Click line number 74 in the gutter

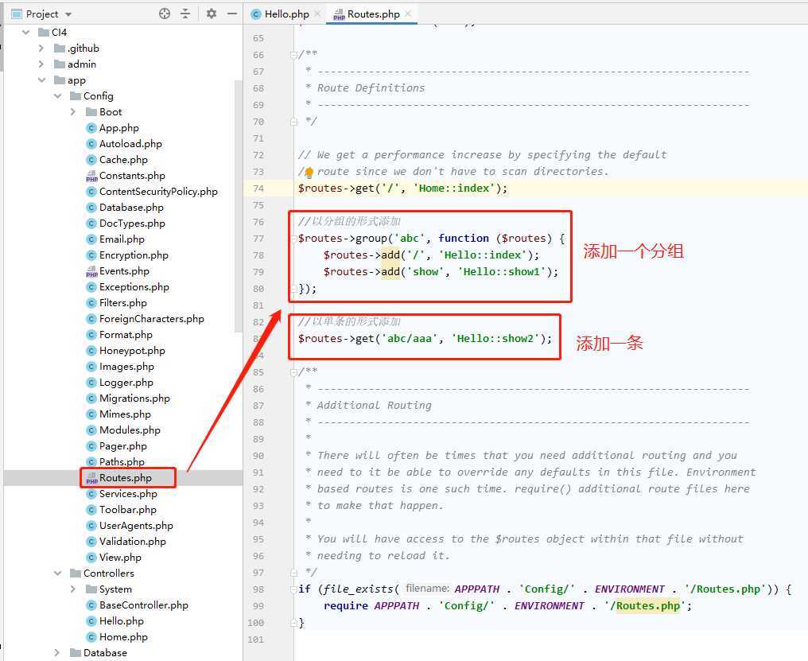click(258, 189)
